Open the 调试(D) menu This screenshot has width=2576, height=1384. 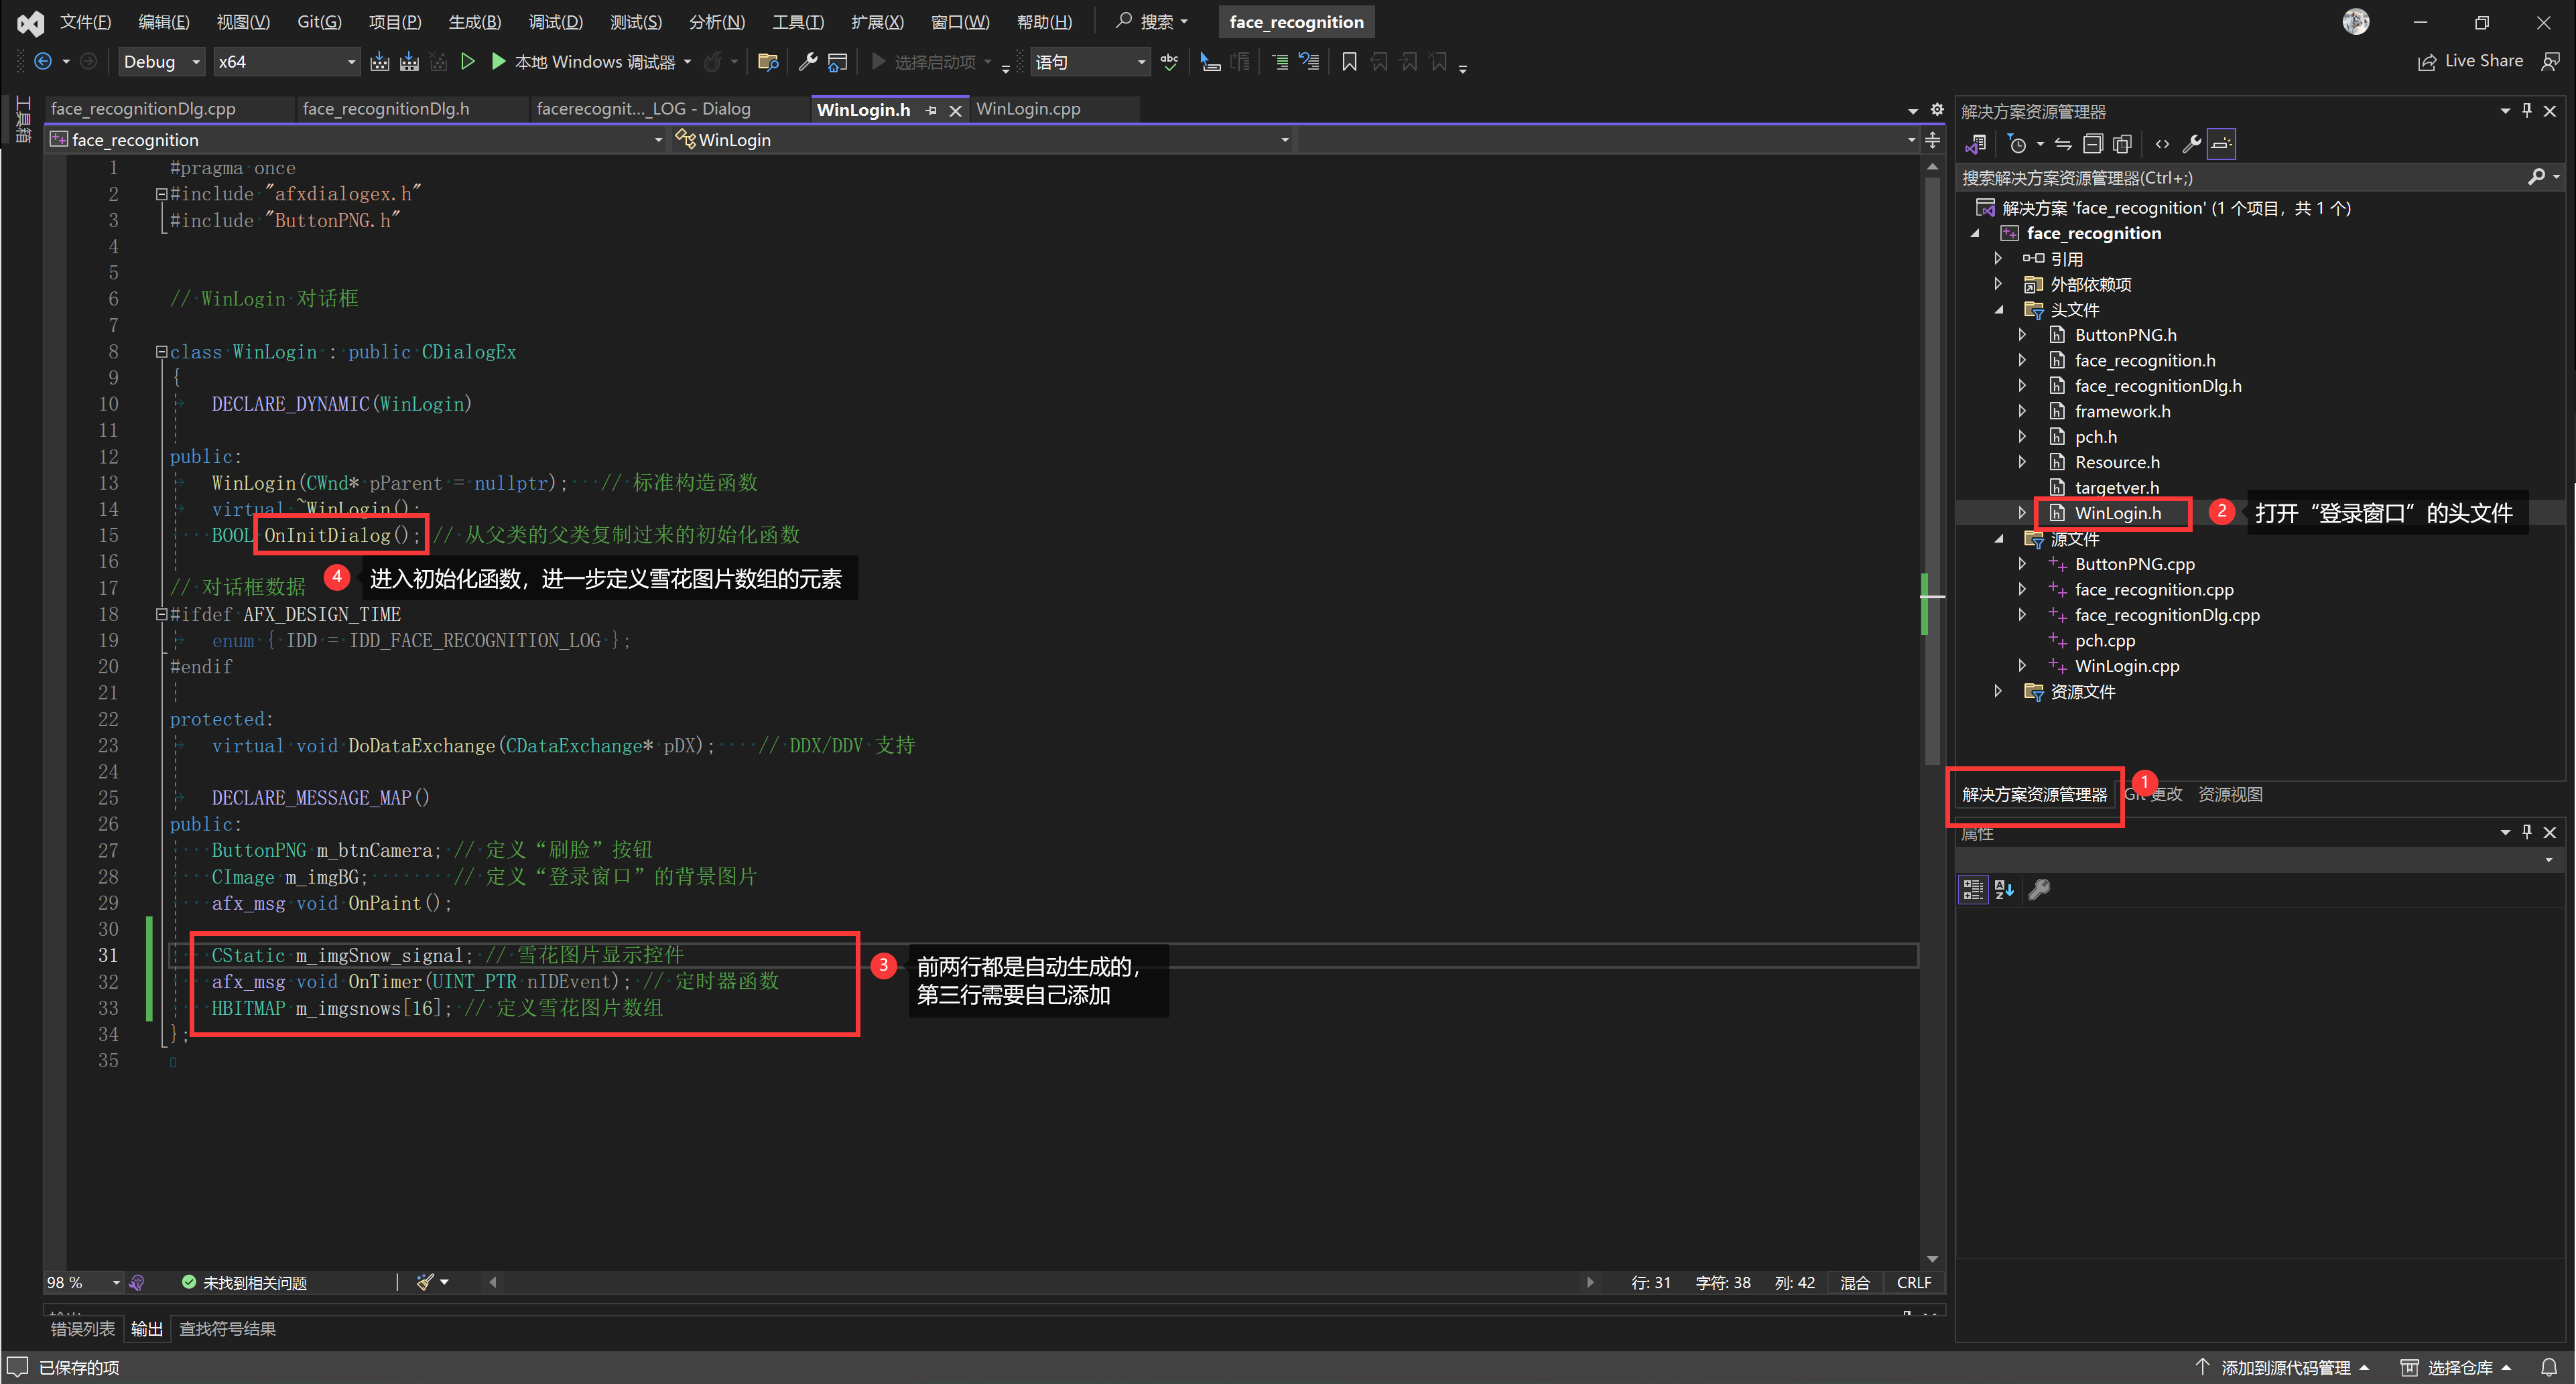click(x=555, y=22)
